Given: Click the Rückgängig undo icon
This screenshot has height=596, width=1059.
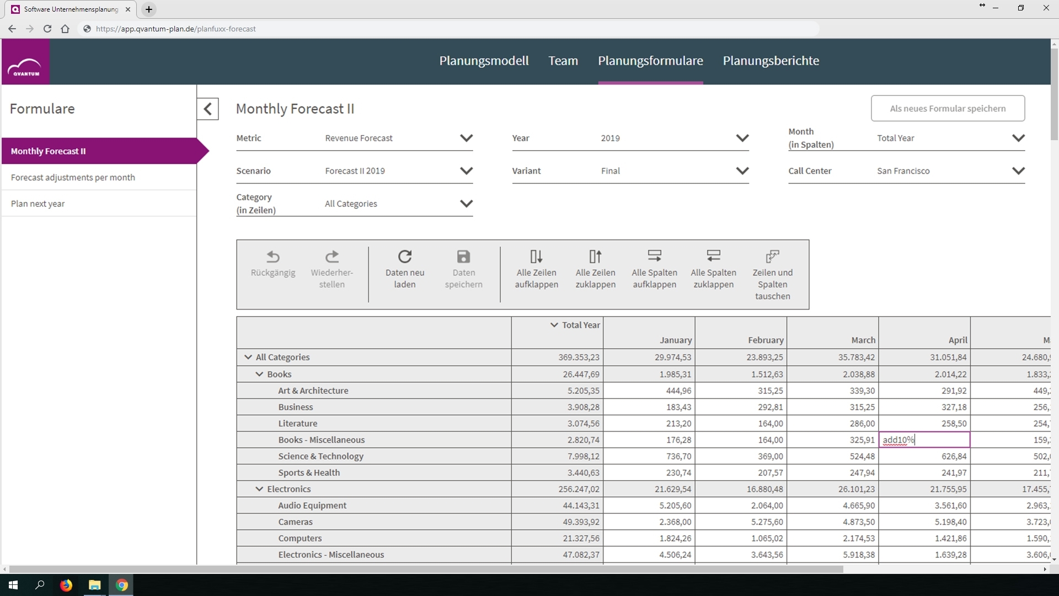Looking at the screenshot, I should coord(273,257).
